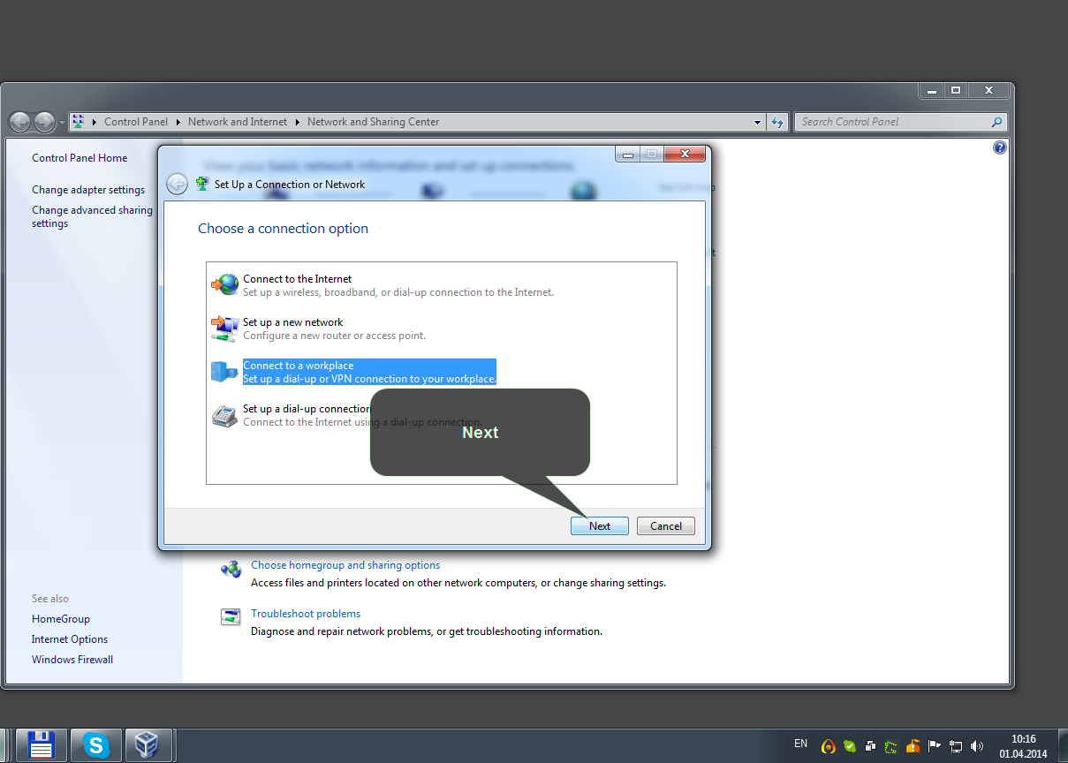Expand the address bar history dropdown
The image size is (1068, 763).
[x=757, y=123]
